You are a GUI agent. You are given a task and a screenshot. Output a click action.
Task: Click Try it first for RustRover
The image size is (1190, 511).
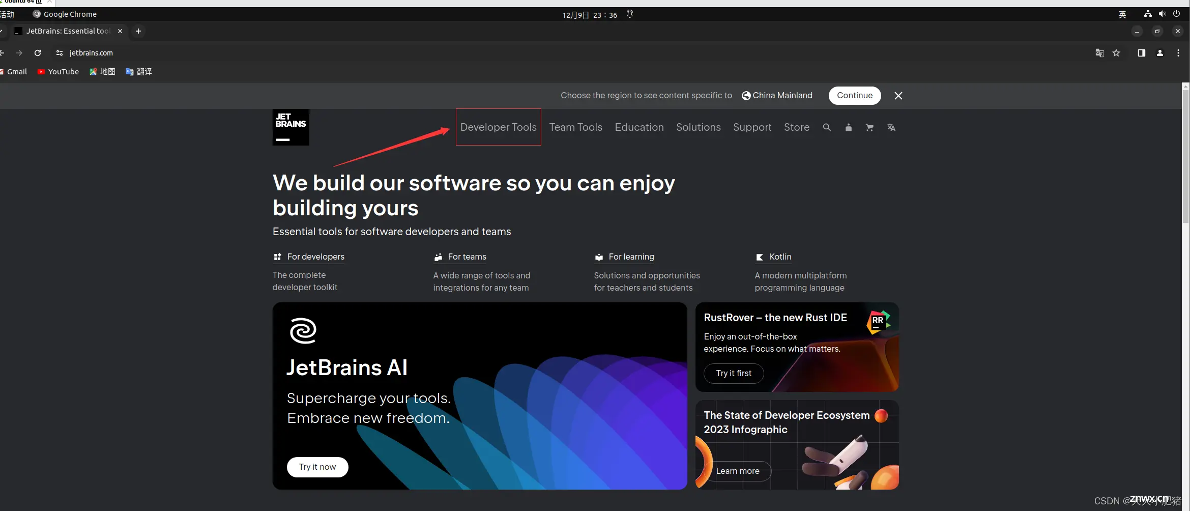tap(734, 374)
